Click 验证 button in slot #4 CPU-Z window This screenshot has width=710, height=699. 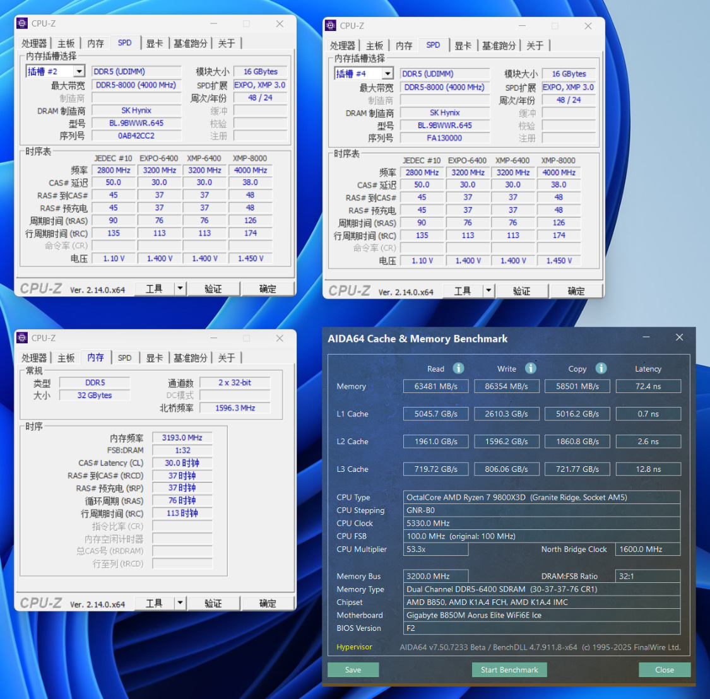click(522, 291)
